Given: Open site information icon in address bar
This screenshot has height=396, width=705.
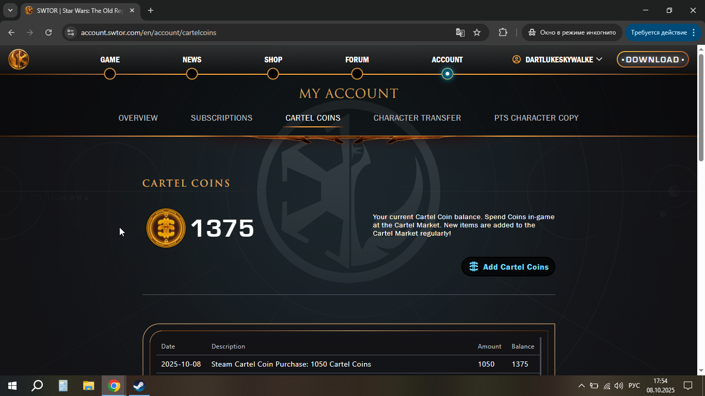Looking at the screenshot, I should 71,32.
